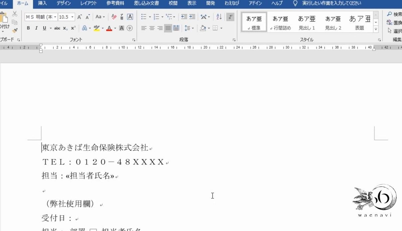The image size is (402, 231).
Task: Switch to the 挿入 ribbon tab
Action: pyautogui.click(x=42, y=3)
